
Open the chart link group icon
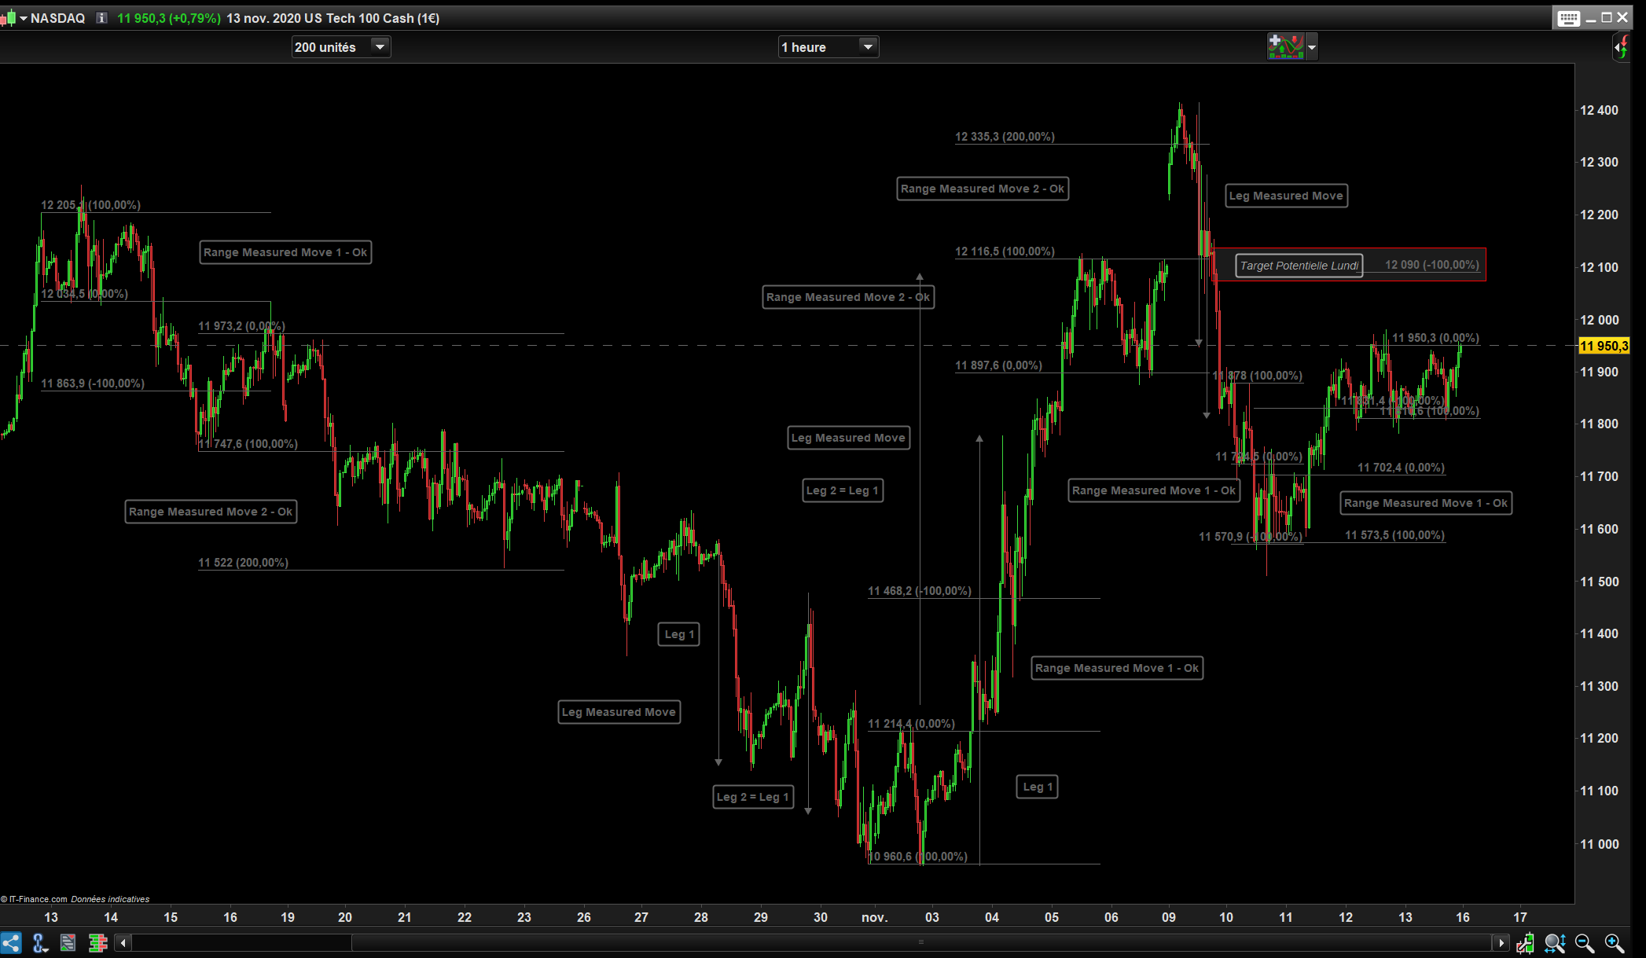coord(40,942)
